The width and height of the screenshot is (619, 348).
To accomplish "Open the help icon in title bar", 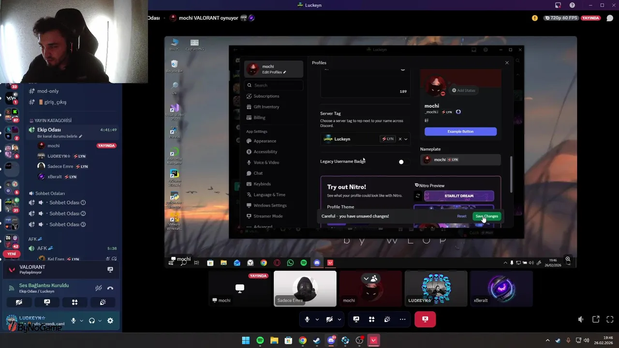I will (573, 5).
